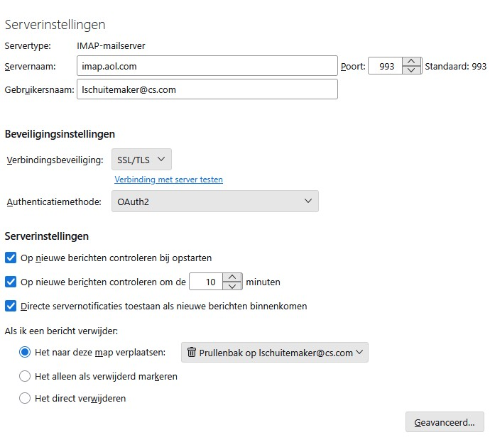Click the Poort number field

click(385, 66)
